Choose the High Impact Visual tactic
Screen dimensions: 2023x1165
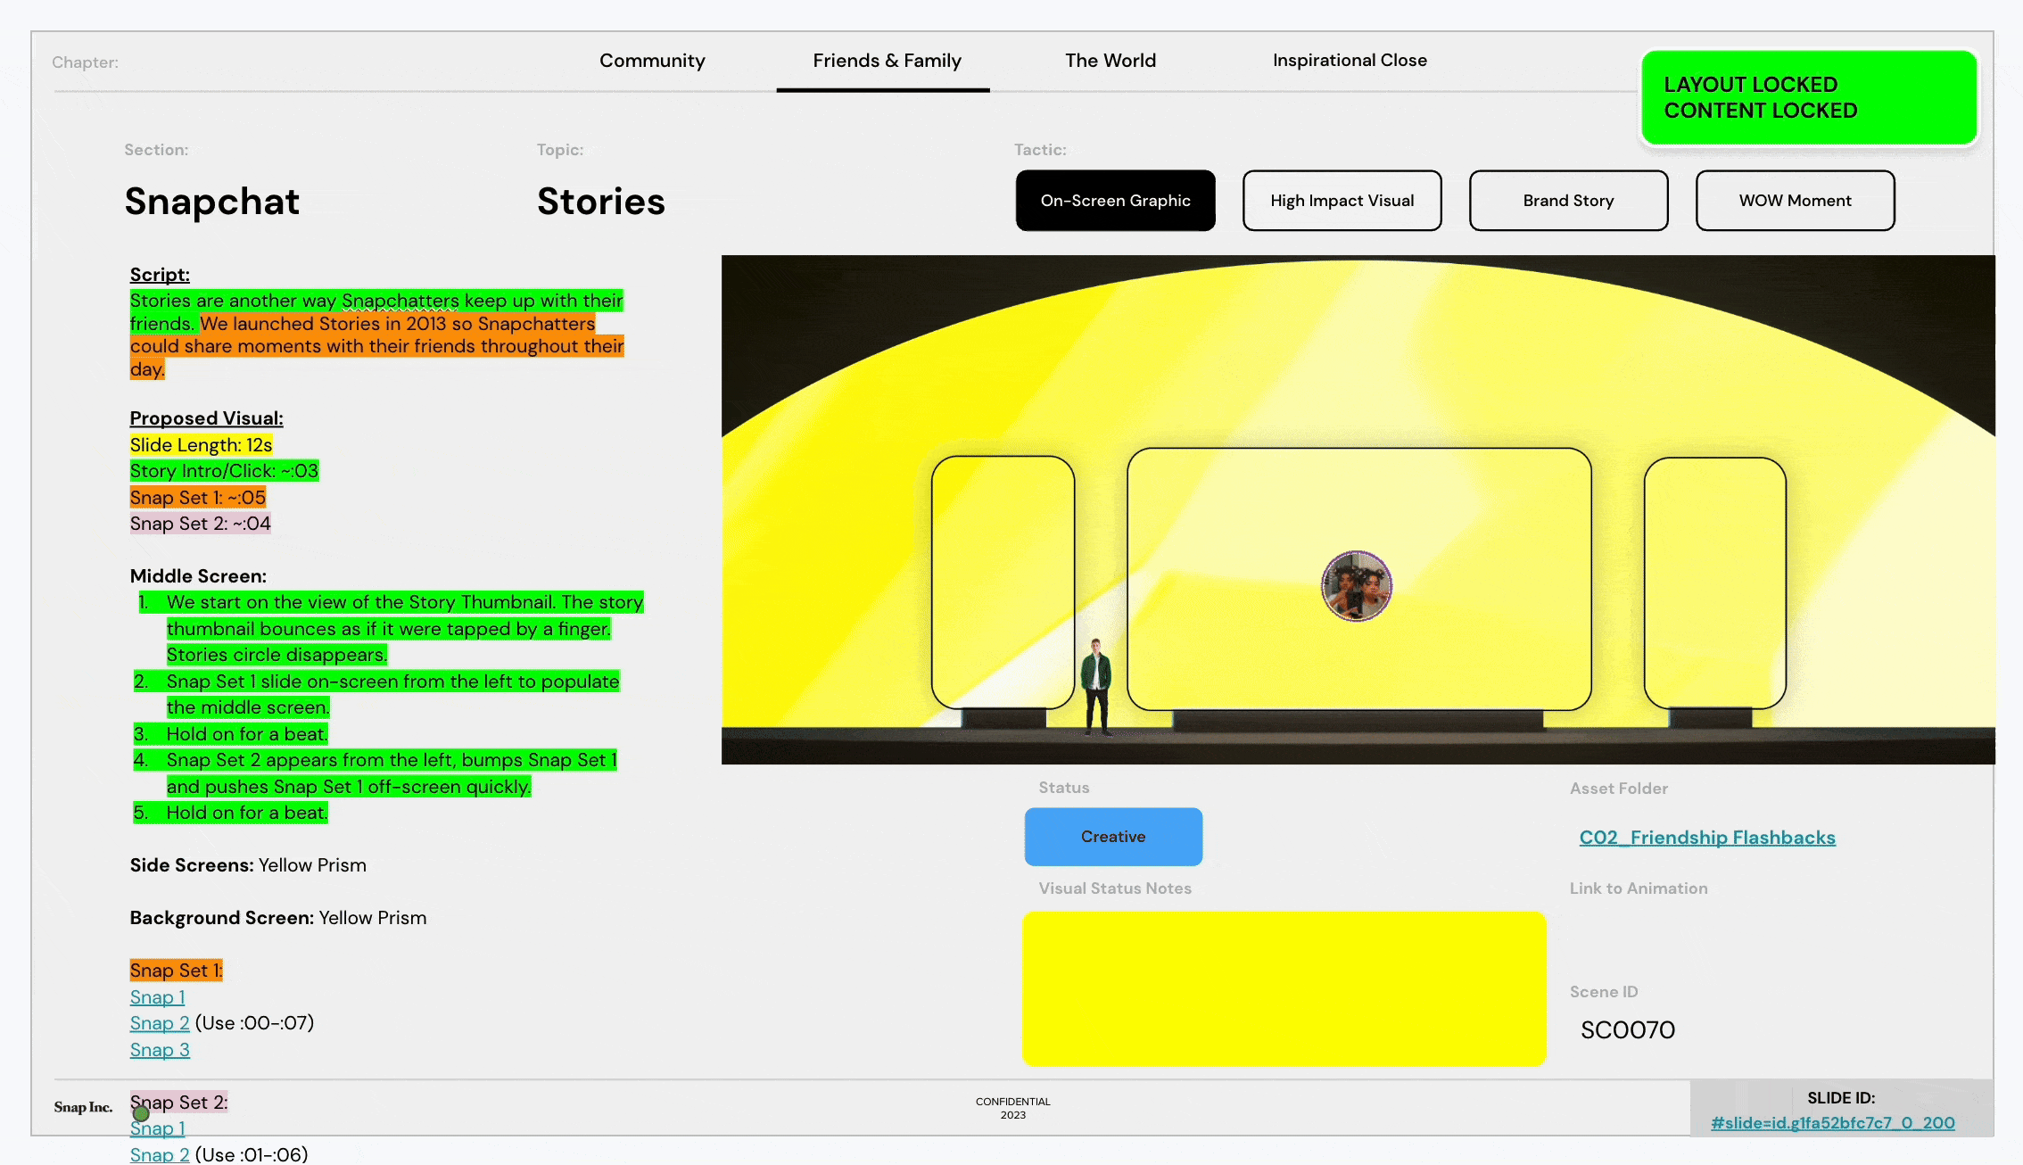[x=1342, y=201]
